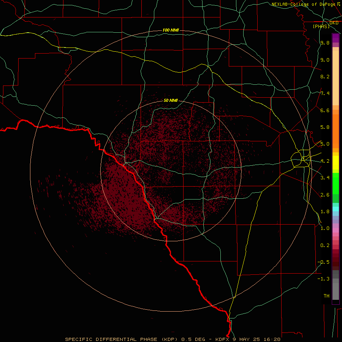Click the -0.5 legend value
Screen dimensions: 342x342
point(323,262)
